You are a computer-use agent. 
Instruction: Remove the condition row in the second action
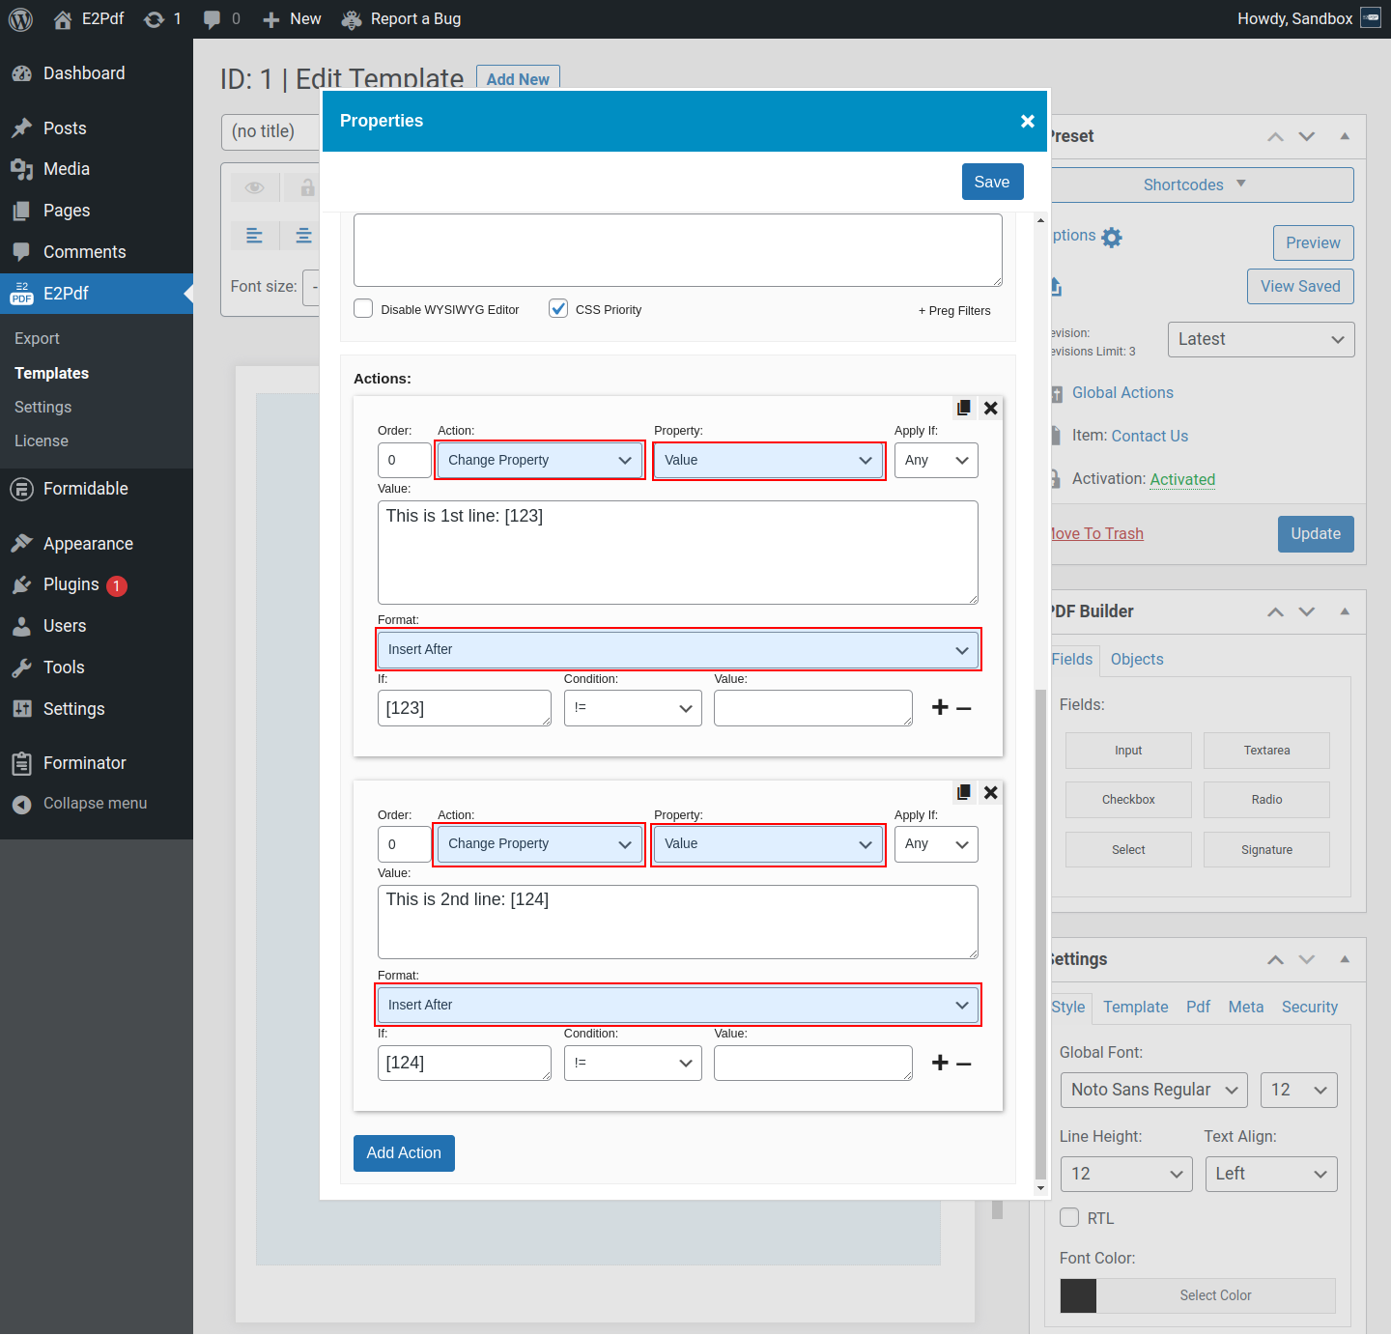(x=964, y=1064)
